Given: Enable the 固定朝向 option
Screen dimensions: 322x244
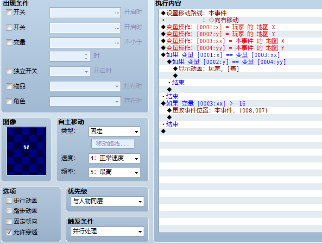Looking at the screenshot, I should 9,222.
